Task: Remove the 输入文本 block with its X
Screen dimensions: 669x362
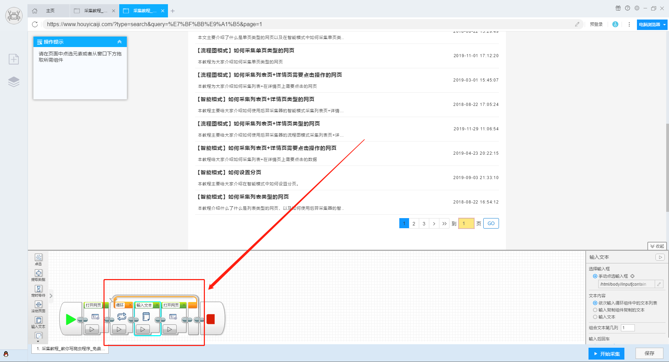Action: (157, 305)
